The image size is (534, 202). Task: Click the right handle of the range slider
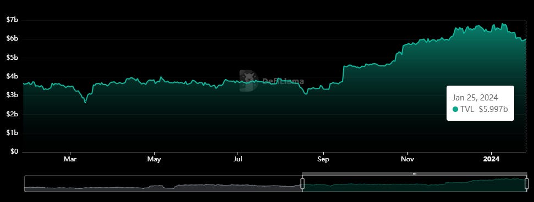click(526, 184)
